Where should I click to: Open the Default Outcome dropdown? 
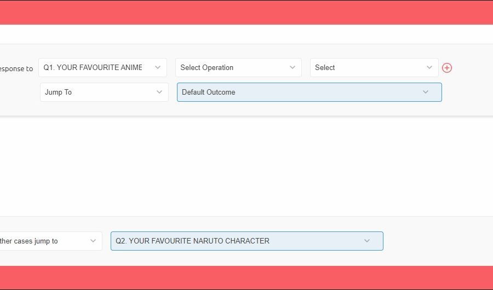point(296,92)
